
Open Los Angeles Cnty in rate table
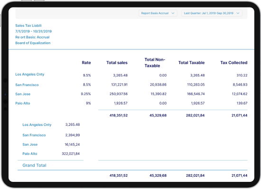30,74
